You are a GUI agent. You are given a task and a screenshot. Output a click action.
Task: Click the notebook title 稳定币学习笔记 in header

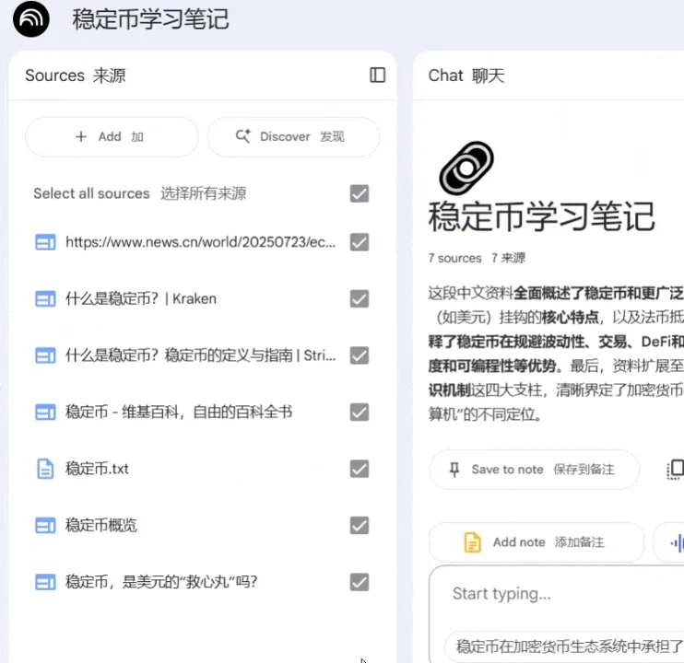[150, 19]
